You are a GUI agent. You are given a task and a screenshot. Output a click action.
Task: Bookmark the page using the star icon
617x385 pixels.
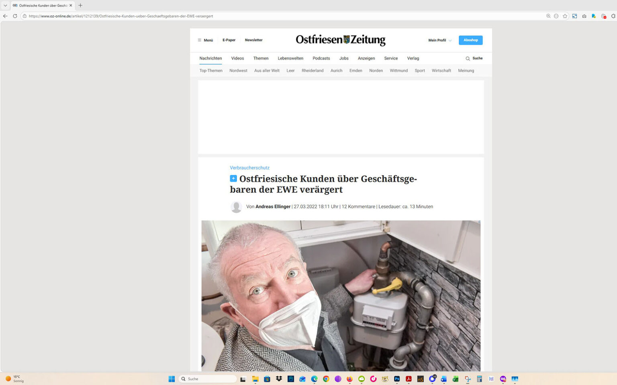coord(565,16)
